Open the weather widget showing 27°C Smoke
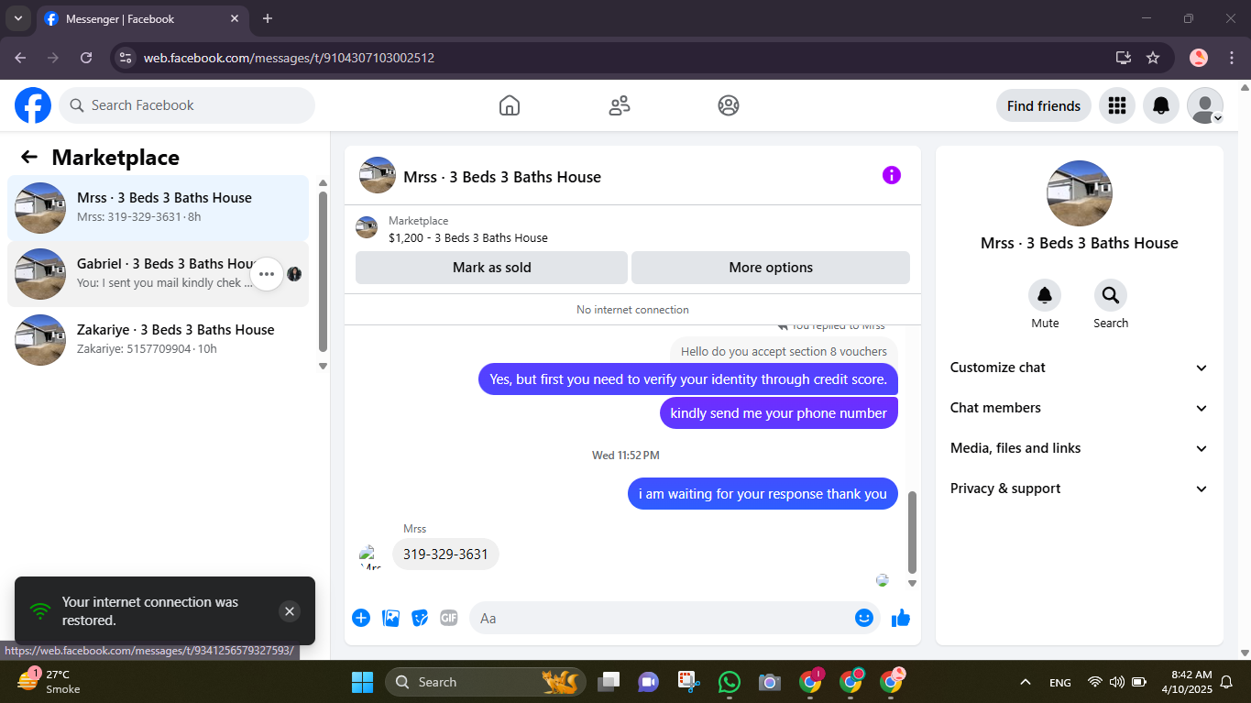This screenshot has width=1251, height=703. (50, 682)
